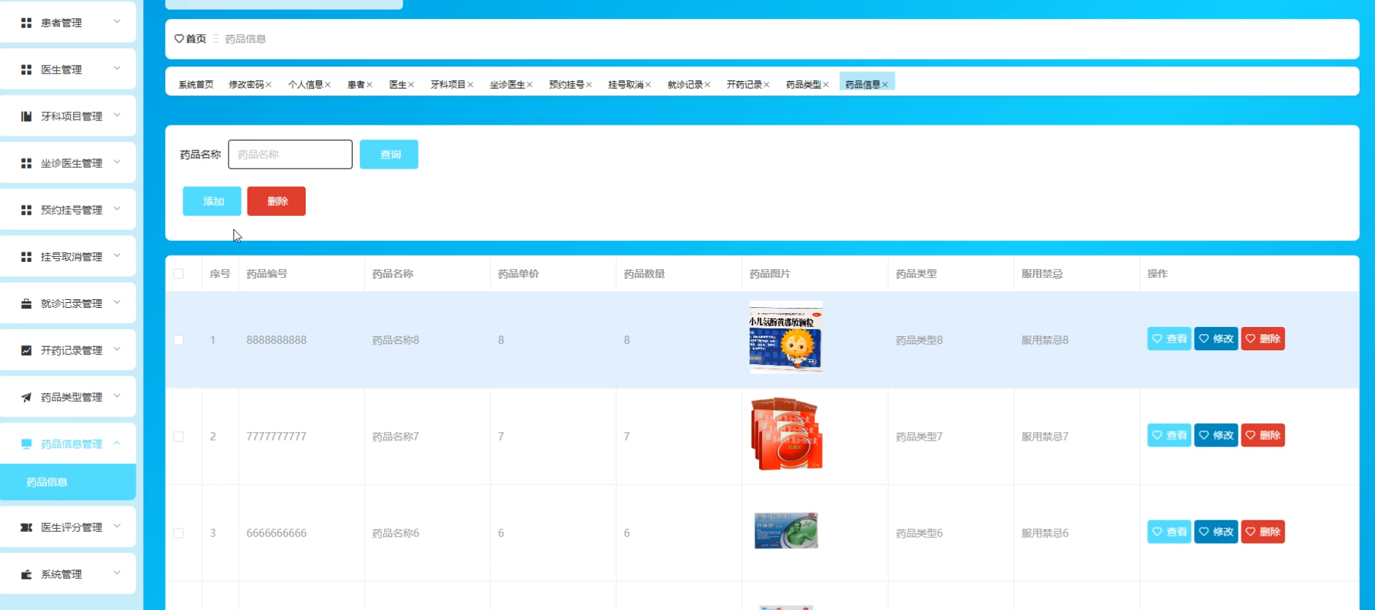Viewport: 1375px width, 610px height.
Task: Open the red box medicine image for 药品名称7
Action: [786, 434]
